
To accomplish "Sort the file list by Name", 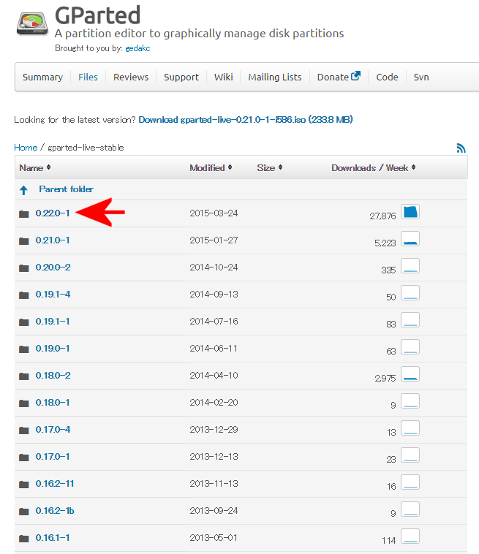I will [35, 168].
